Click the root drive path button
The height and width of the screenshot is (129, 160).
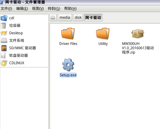click(x=53, y=18)
